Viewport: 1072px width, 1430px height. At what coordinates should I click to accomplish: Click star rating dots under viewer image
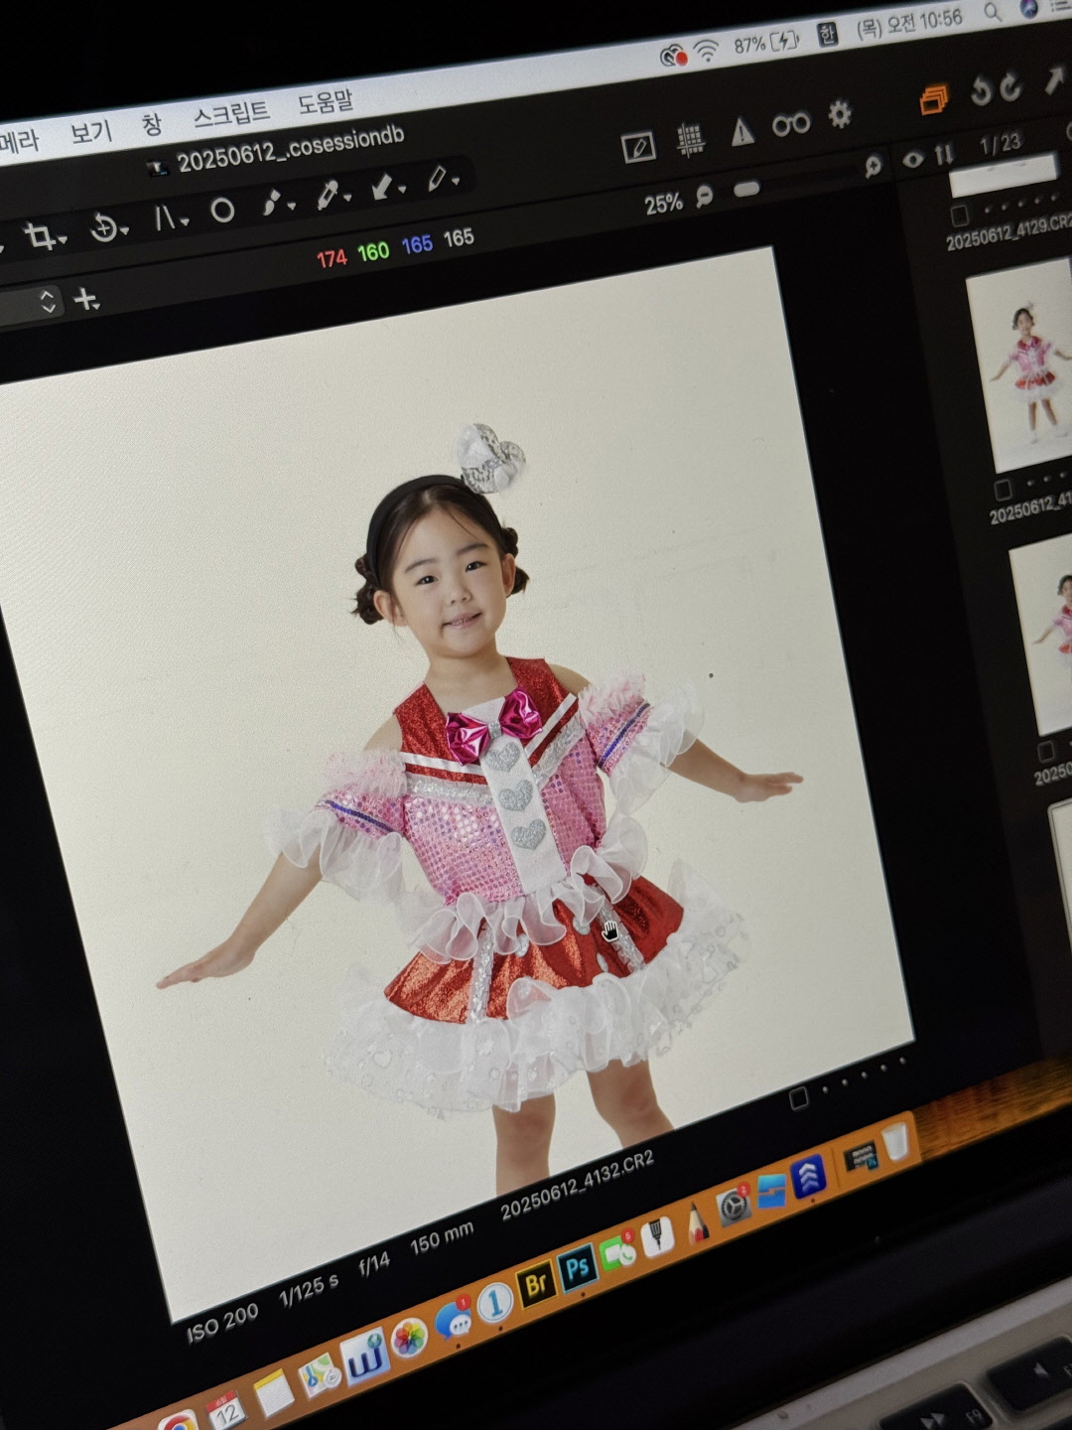click(x=862, y=1076)
